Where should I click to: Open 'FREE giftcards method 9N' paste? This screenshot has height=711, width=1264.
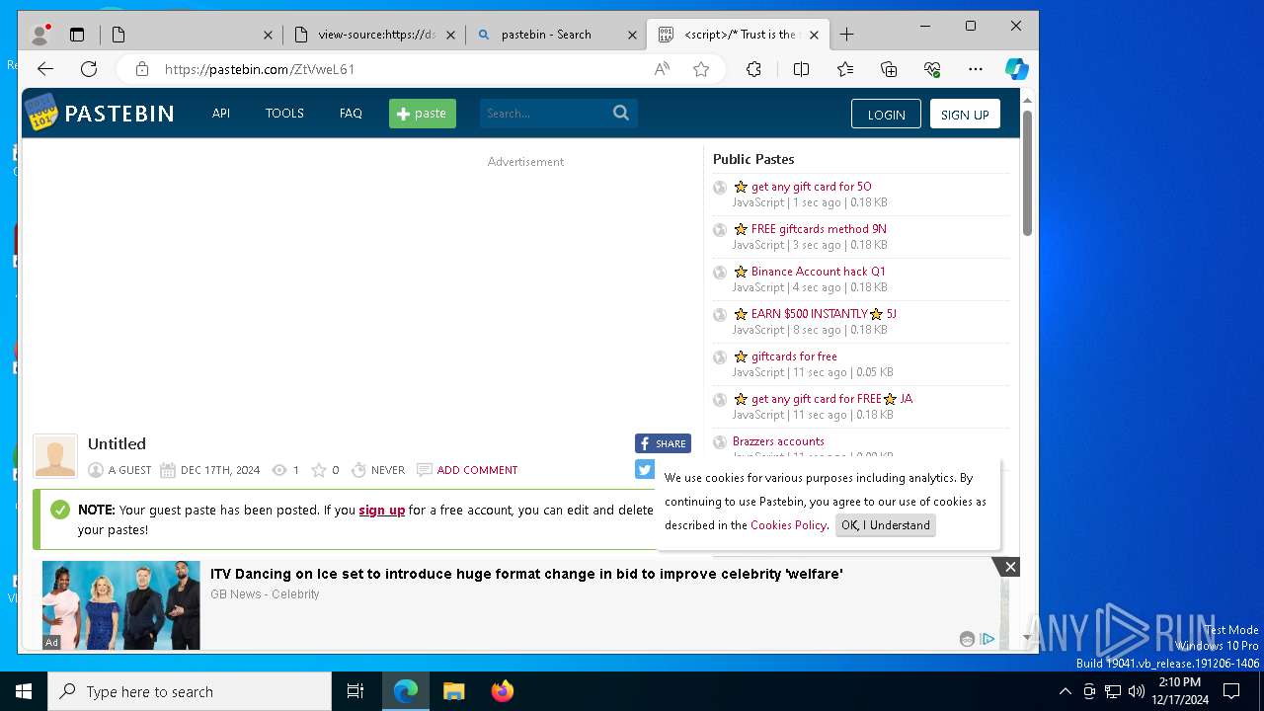pos(819,228)
